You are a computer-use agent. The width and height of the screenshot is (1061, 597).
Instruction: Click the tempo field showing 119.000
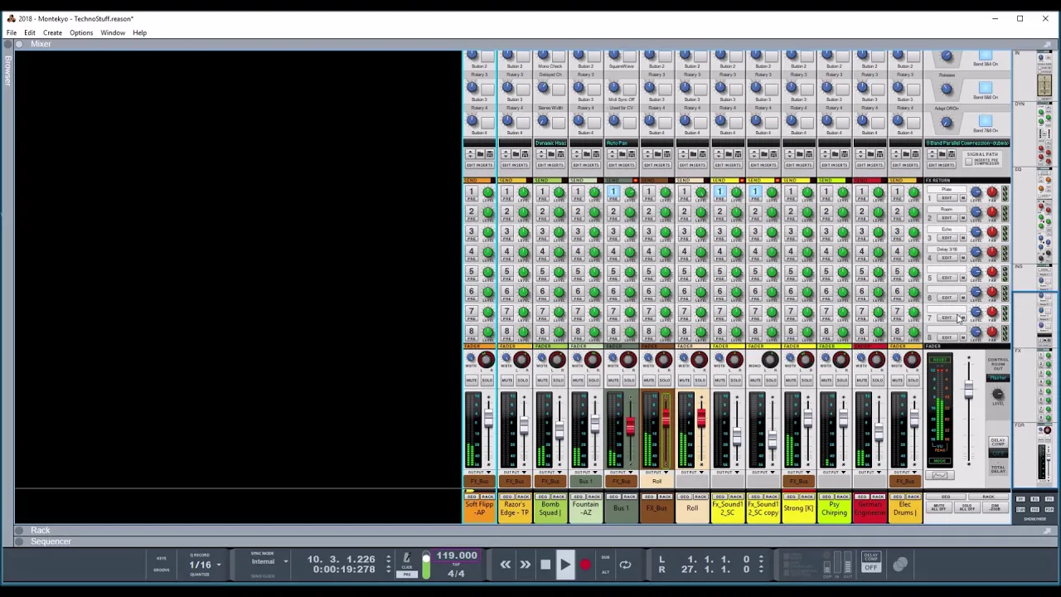pyautogui.click(x=456, y=556)
